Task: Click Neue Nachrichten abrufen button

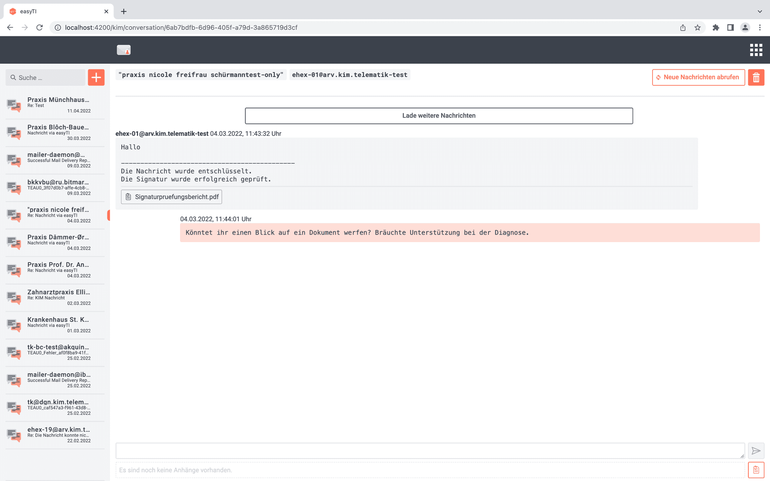Action: [x=698, y=77]
